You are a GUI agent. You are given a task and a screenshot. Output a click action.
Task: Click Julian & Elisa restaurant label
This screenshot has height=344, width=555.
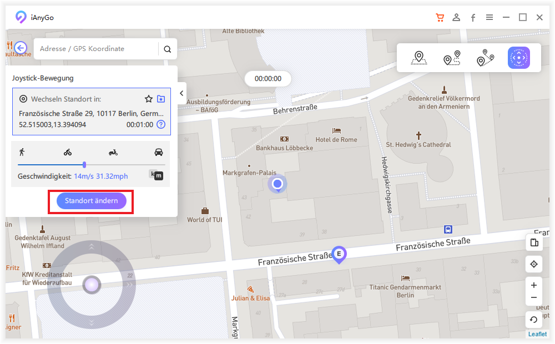(x=251, y=298)
